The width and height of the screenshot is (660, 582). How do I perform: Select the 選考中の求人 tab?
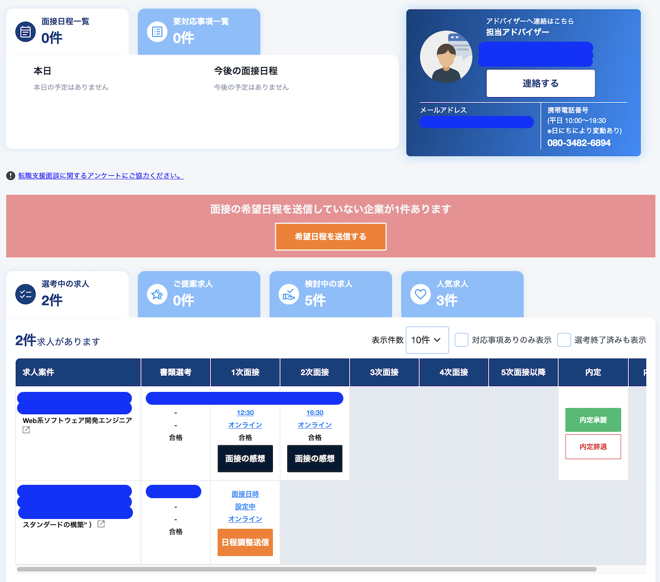point(67,294)
